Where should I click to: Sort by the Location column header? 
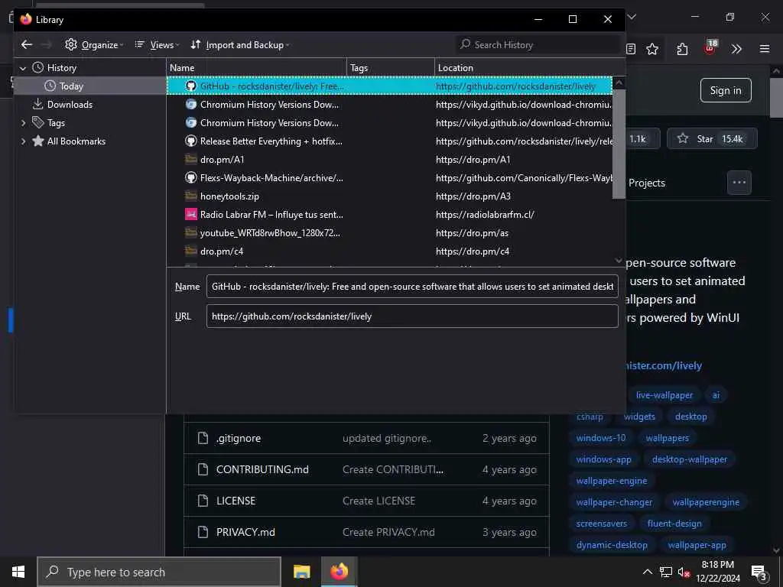[530, 68]
